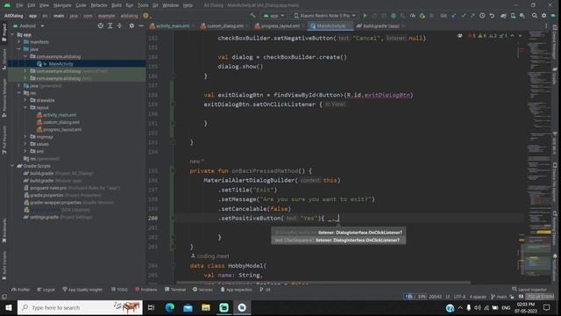Open Project panel options gear
Screen dimensions: 561x316
pyautogui.click(x=131, y=25)
